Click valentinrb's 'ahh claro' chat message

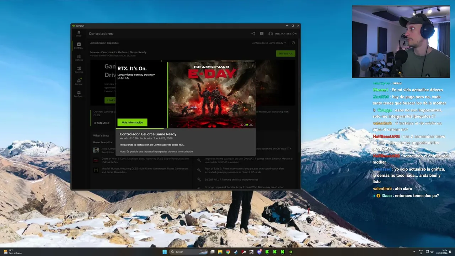point(403,189)
